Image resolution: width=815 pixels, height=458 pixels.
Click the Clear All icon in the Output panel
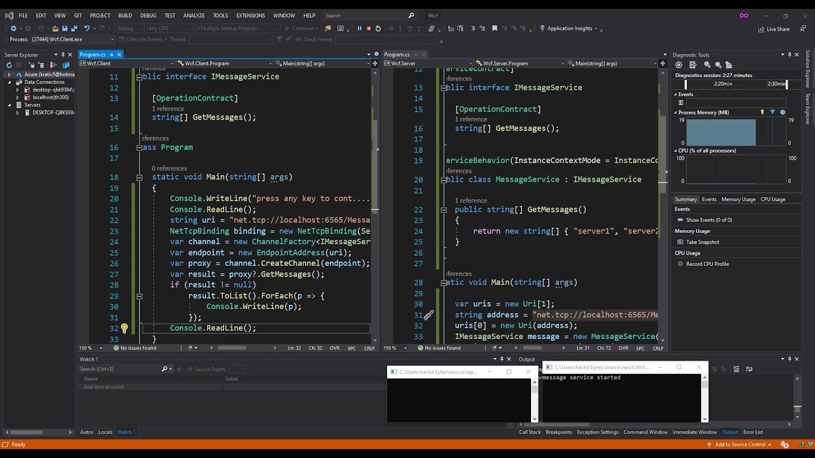pos(736,369)
